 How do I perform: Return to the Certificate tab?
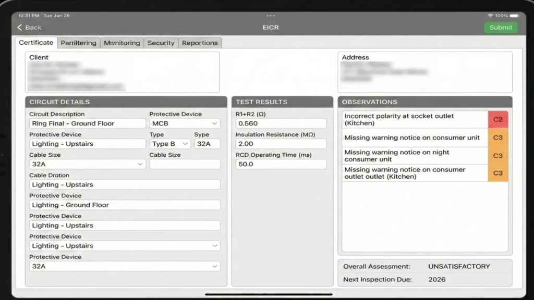35,43
